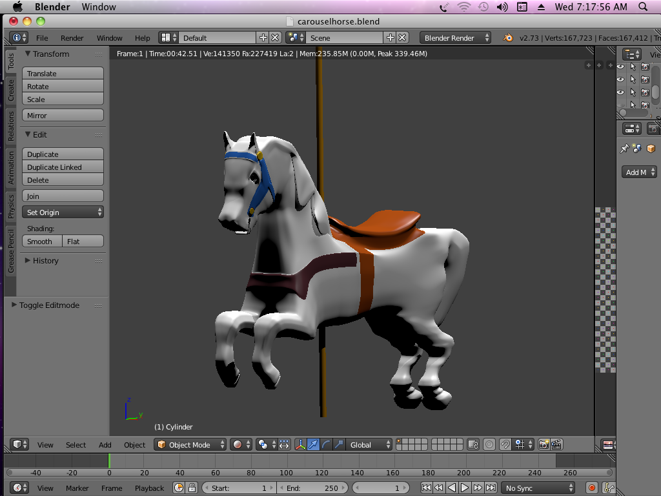Apply Smooth shading

42,242
